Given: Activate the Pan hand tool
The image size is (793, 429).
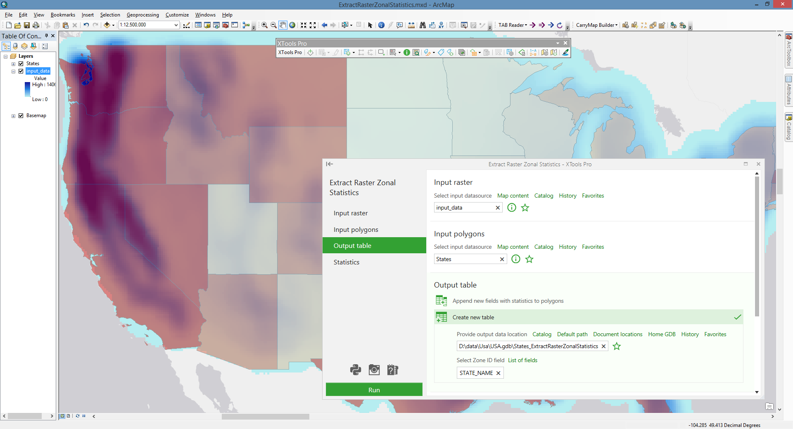Looking at the screenshot, I should click(x=283, y=25).
